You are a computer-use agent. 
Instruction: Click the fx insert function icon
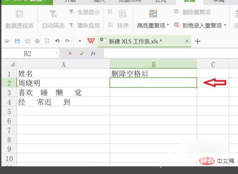coord(93,53)
